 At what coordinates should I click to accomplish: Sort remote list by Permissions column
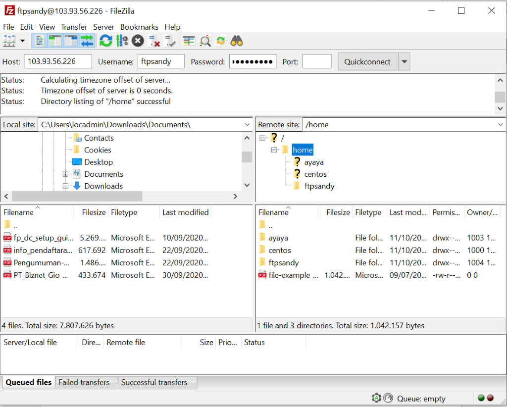[x=447, y=212]
